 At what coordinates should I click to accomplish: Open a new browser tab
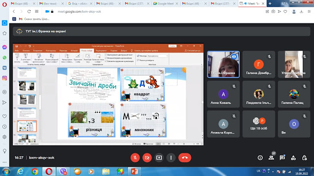pos(270,3)
